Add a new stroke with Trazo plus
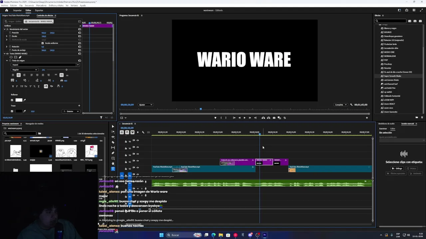Viewport: 426px width, 239px height. [79, 106]
